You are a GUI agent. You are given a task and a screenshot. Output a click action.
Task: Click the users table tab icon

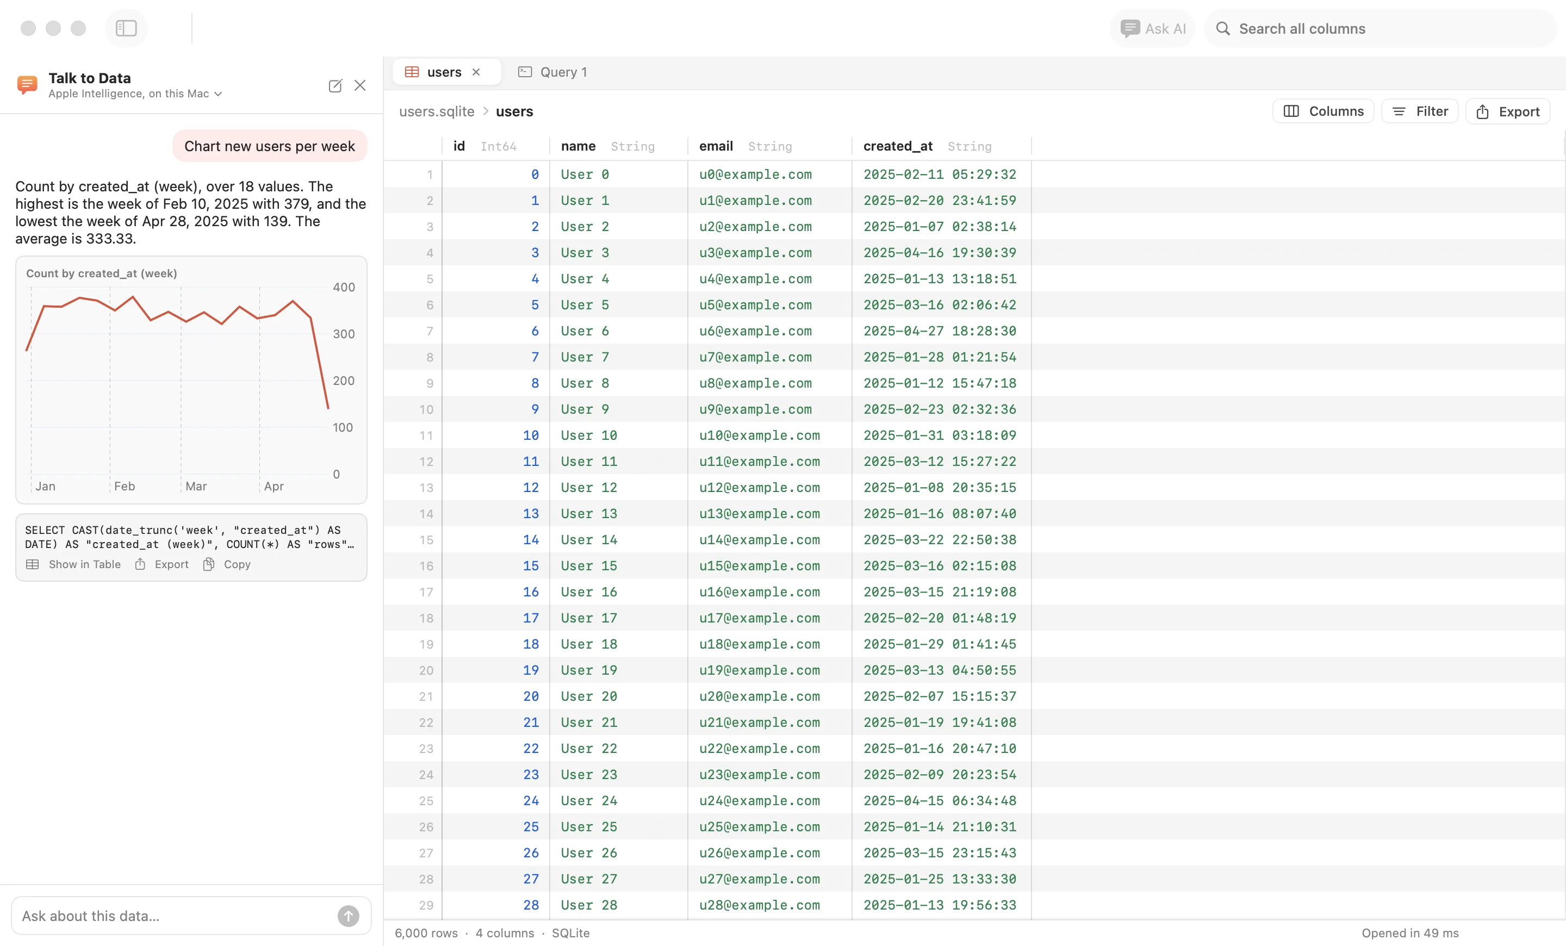[412, 72]
